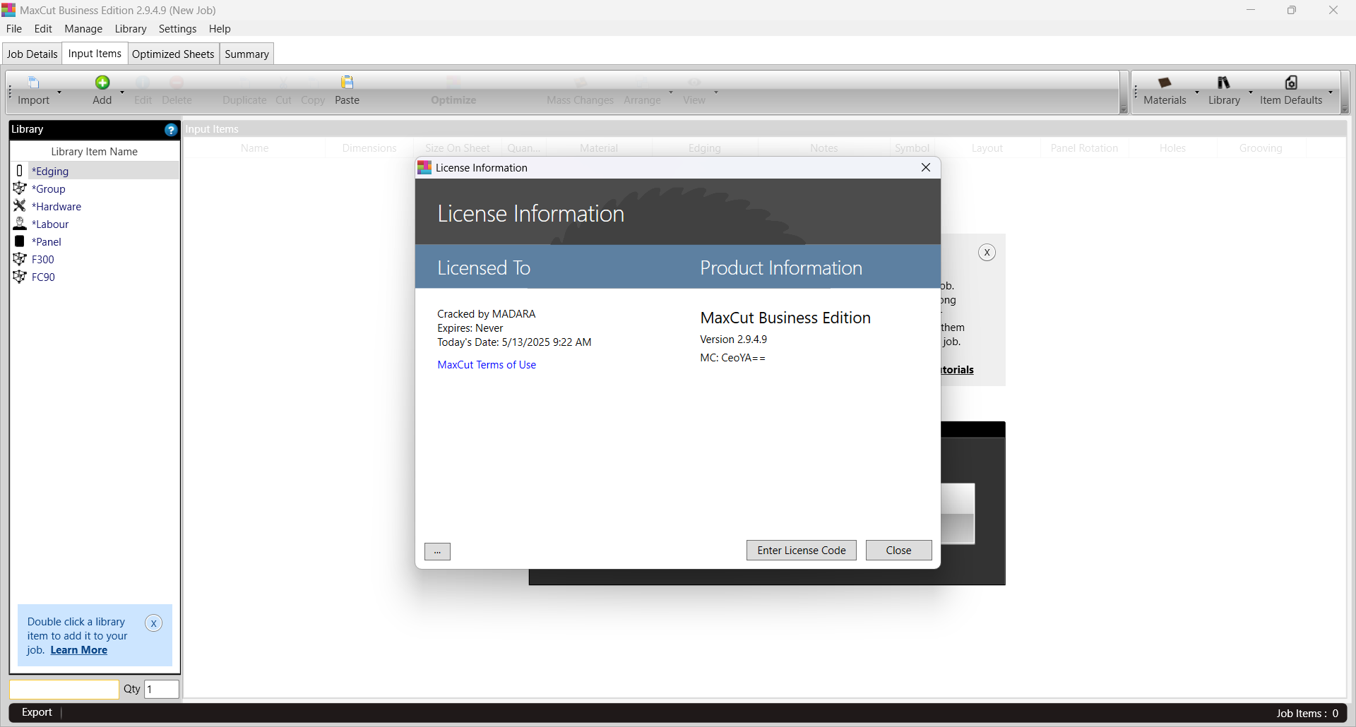Select the *Panel black square icon
1356x727 pixels.
click(x=20, y=241)
